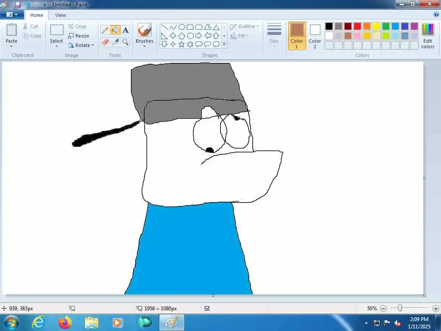Select the Color picker eyedropper tool
The width and height of the screenshot is (441, 331).
tap(115, 42)
